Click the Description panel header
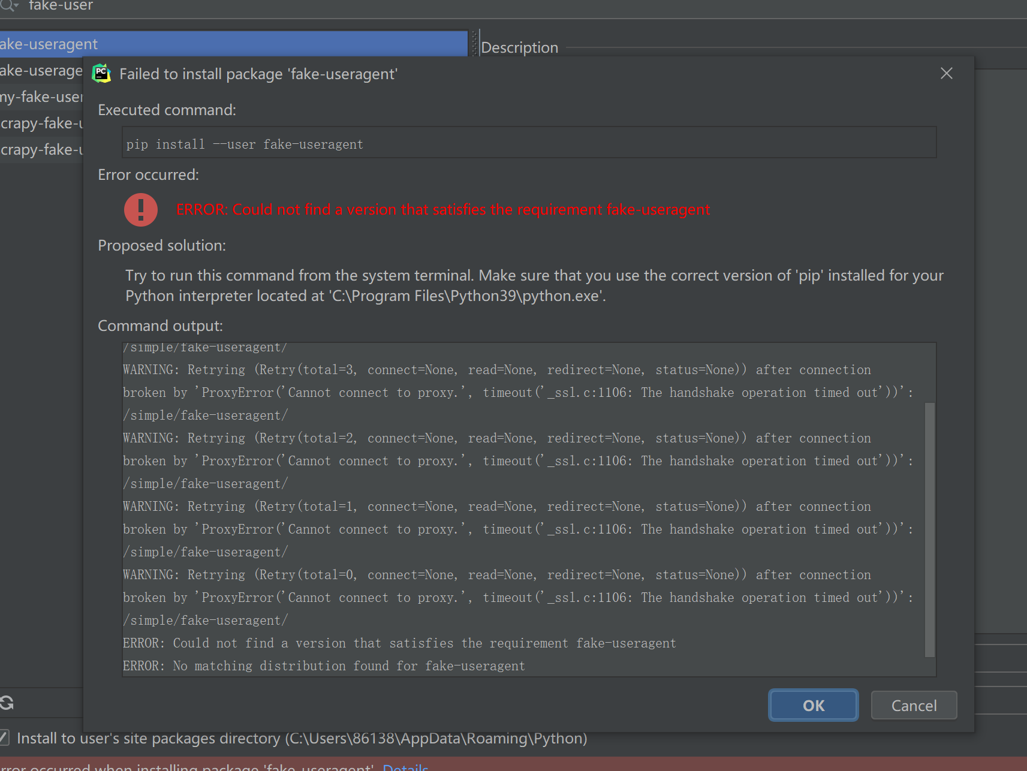The height and width of the screenshot is (771, 1027). tap(519, 47)
